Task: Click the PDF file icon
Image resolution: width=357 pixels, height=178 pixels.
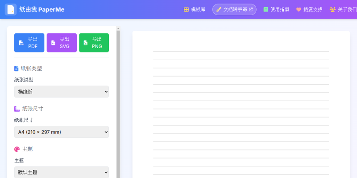Action: [21, 43]
